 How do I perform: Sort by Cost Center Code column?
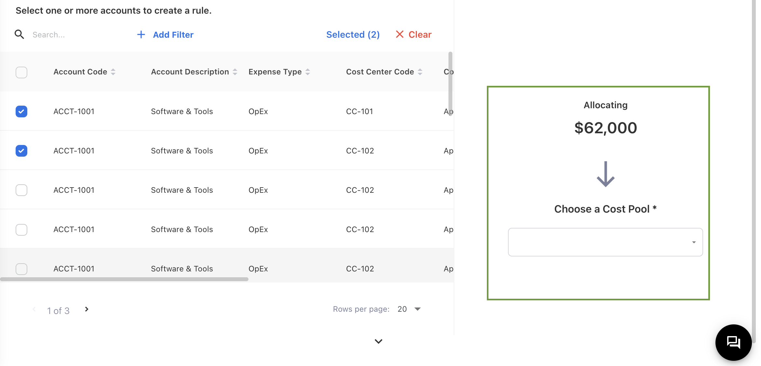(x=420, y=72)
